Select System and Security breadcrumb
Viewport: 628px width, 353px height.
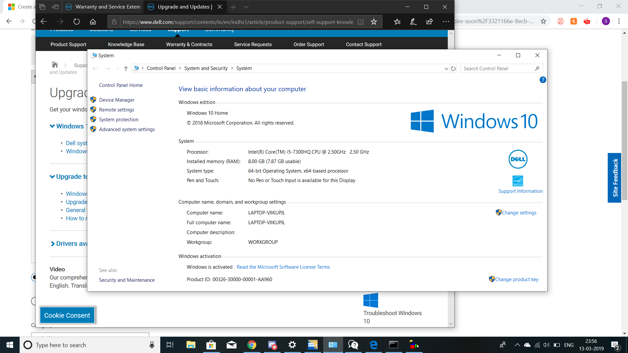(206, 68)
